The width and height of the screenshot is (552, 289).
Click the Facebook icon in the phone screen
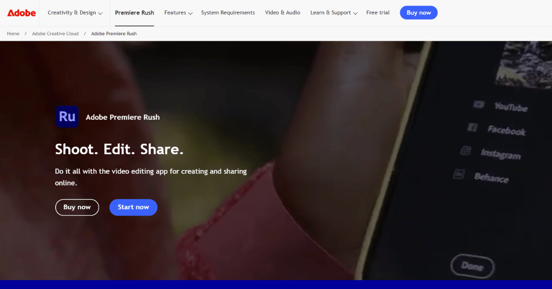point(472,128)
